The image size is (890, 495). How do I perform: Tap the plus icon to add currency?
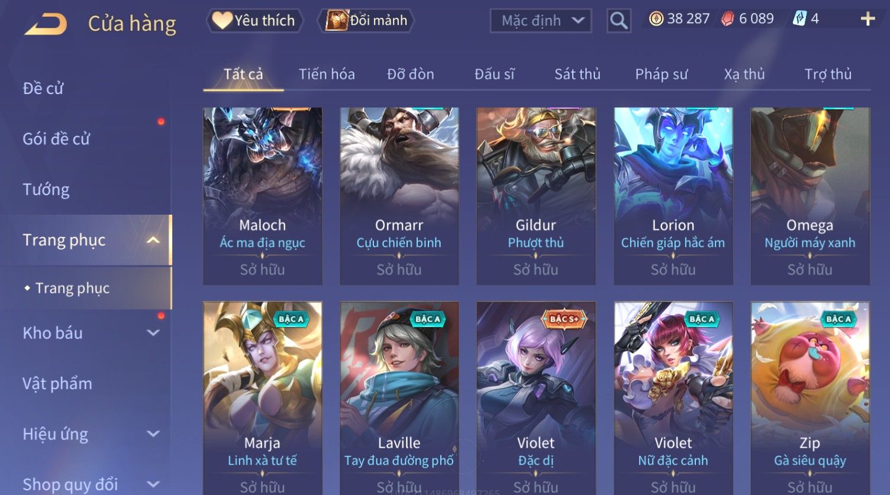pos(868,19)
